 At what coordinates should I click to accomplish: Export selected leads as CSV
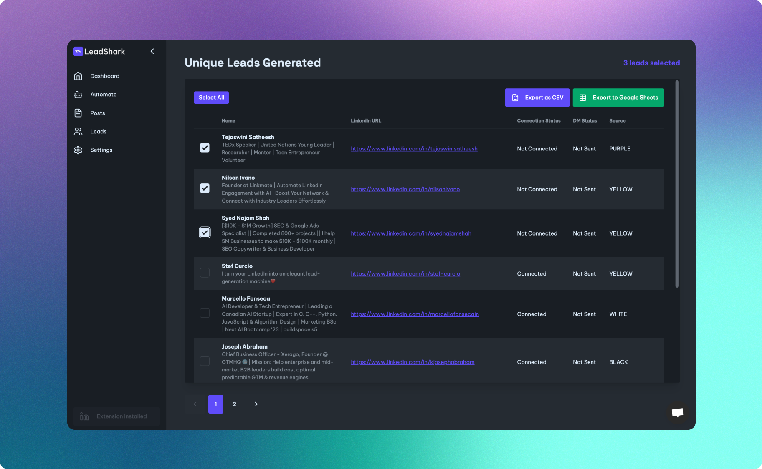coord(537,98)
